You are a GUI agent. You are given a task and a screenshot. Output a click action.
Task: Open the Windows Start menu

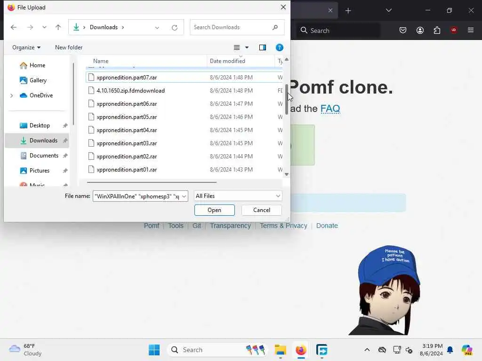click(154, 350)
